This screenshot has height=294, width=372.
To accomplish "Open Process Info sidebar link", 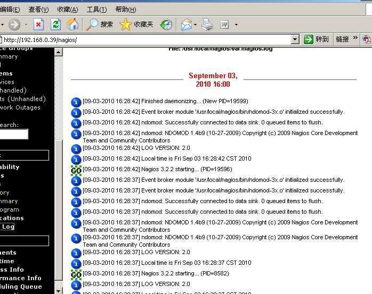I will [x=12, y=270].
